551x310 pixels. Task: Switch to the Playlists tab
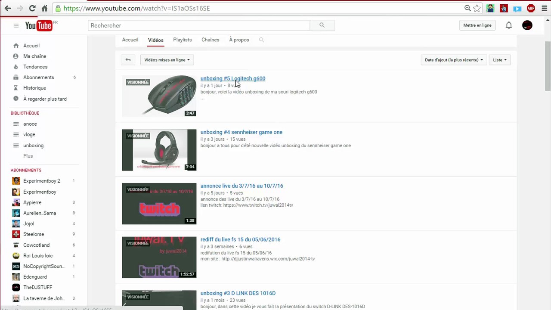point(183,40)
